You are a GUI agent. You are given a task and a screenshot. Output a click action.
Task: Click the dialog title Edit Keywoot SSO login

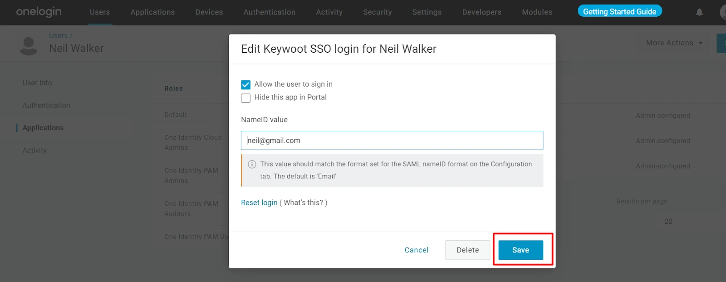338,49
